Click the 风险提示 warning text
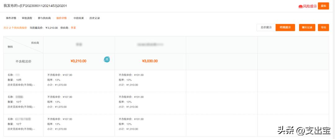 pos(310,6)
